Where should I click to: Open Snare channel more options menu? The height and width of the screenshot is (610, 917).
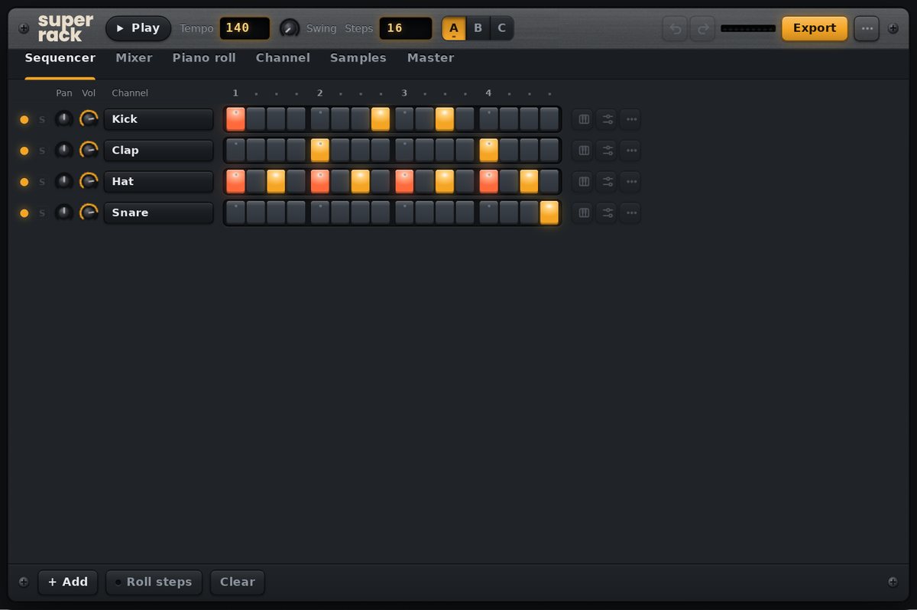[x=630, y=213]
